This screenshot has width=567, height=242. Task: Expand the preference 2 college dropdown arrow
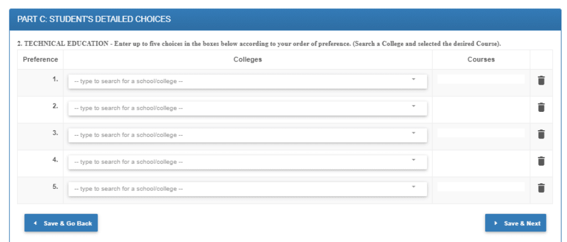coord(414,106)
